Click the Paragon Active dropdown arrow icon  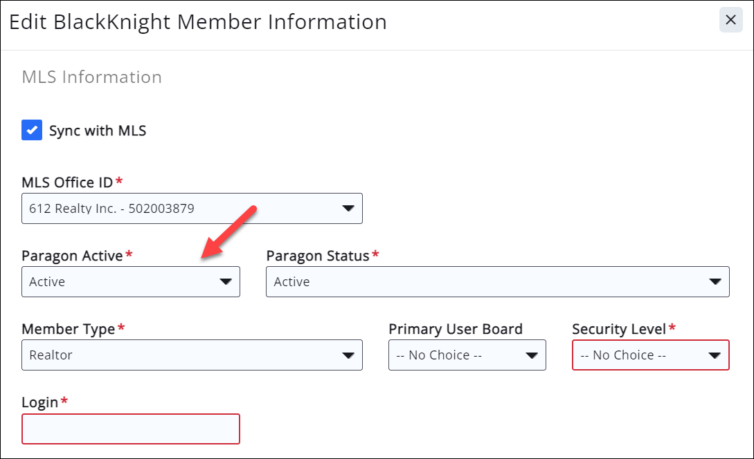pos(225,282)
